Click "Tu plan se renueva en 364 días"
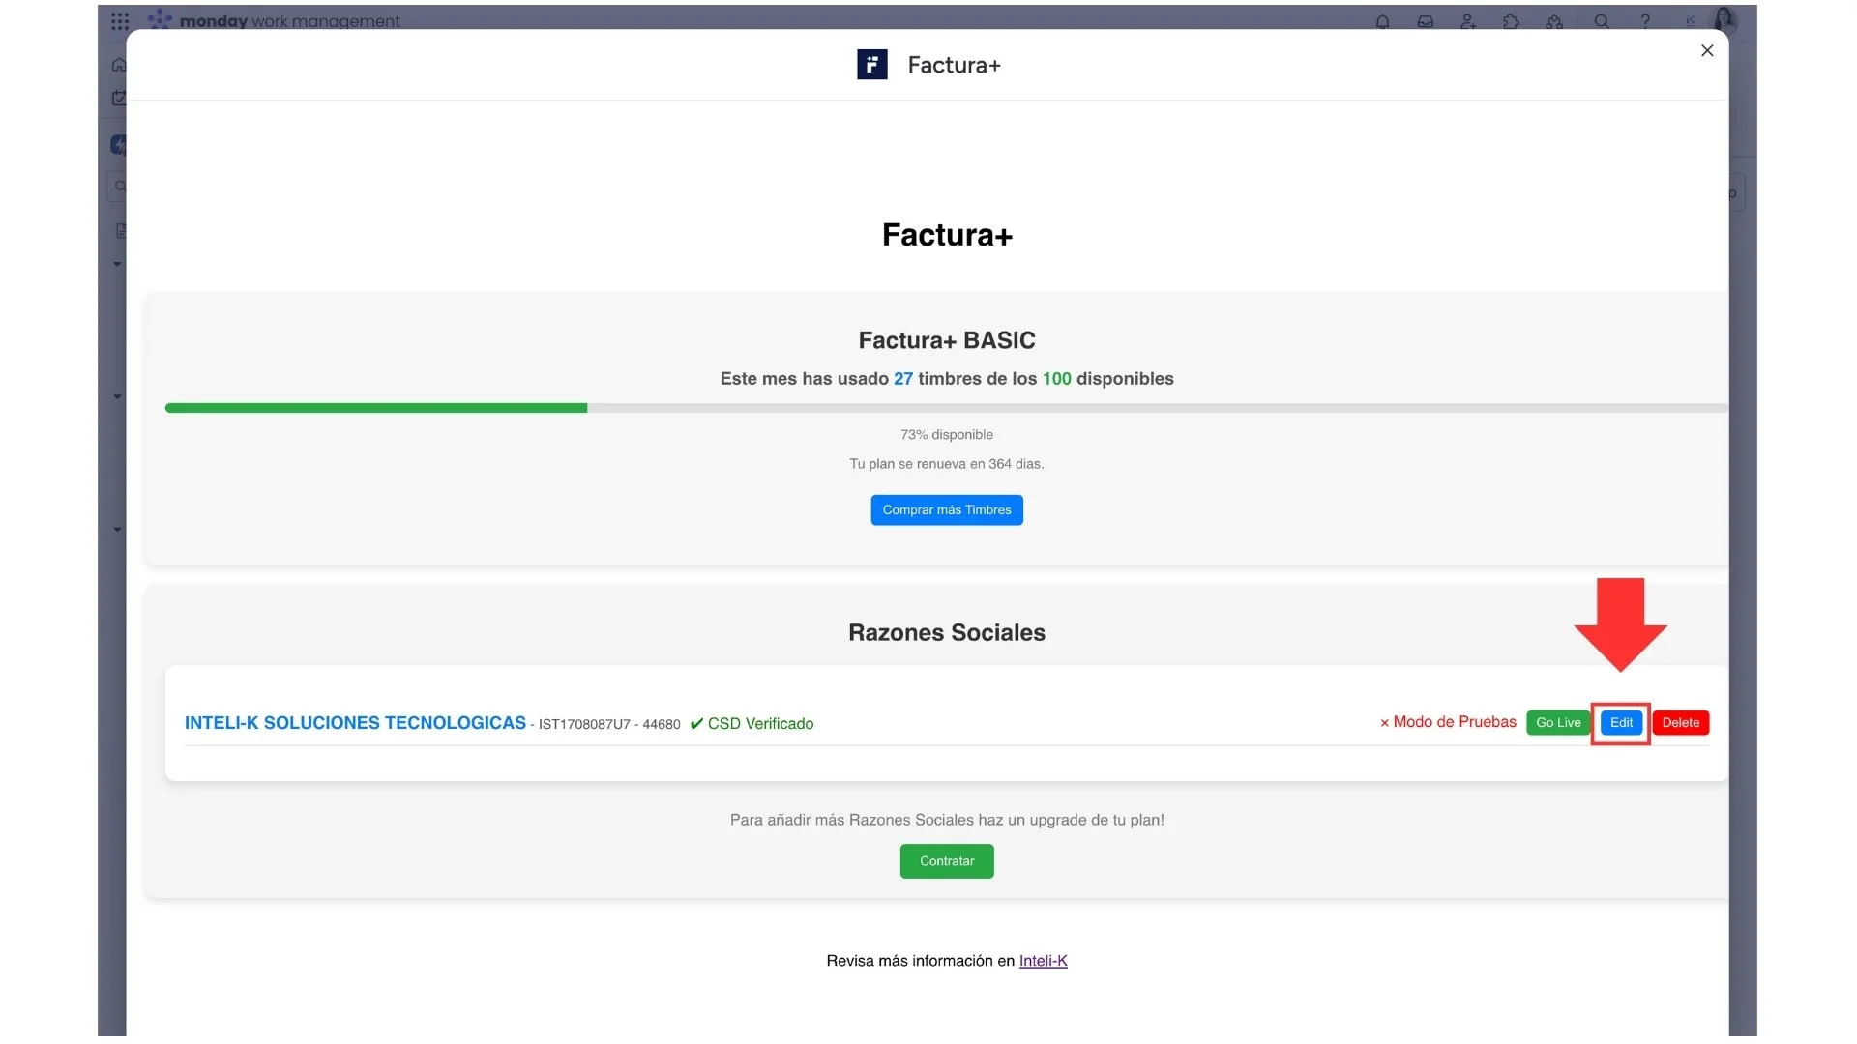 point(947,464)
